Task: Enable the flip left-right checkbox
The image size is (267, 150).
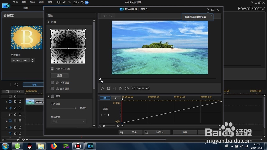Action: pos(52,89)
